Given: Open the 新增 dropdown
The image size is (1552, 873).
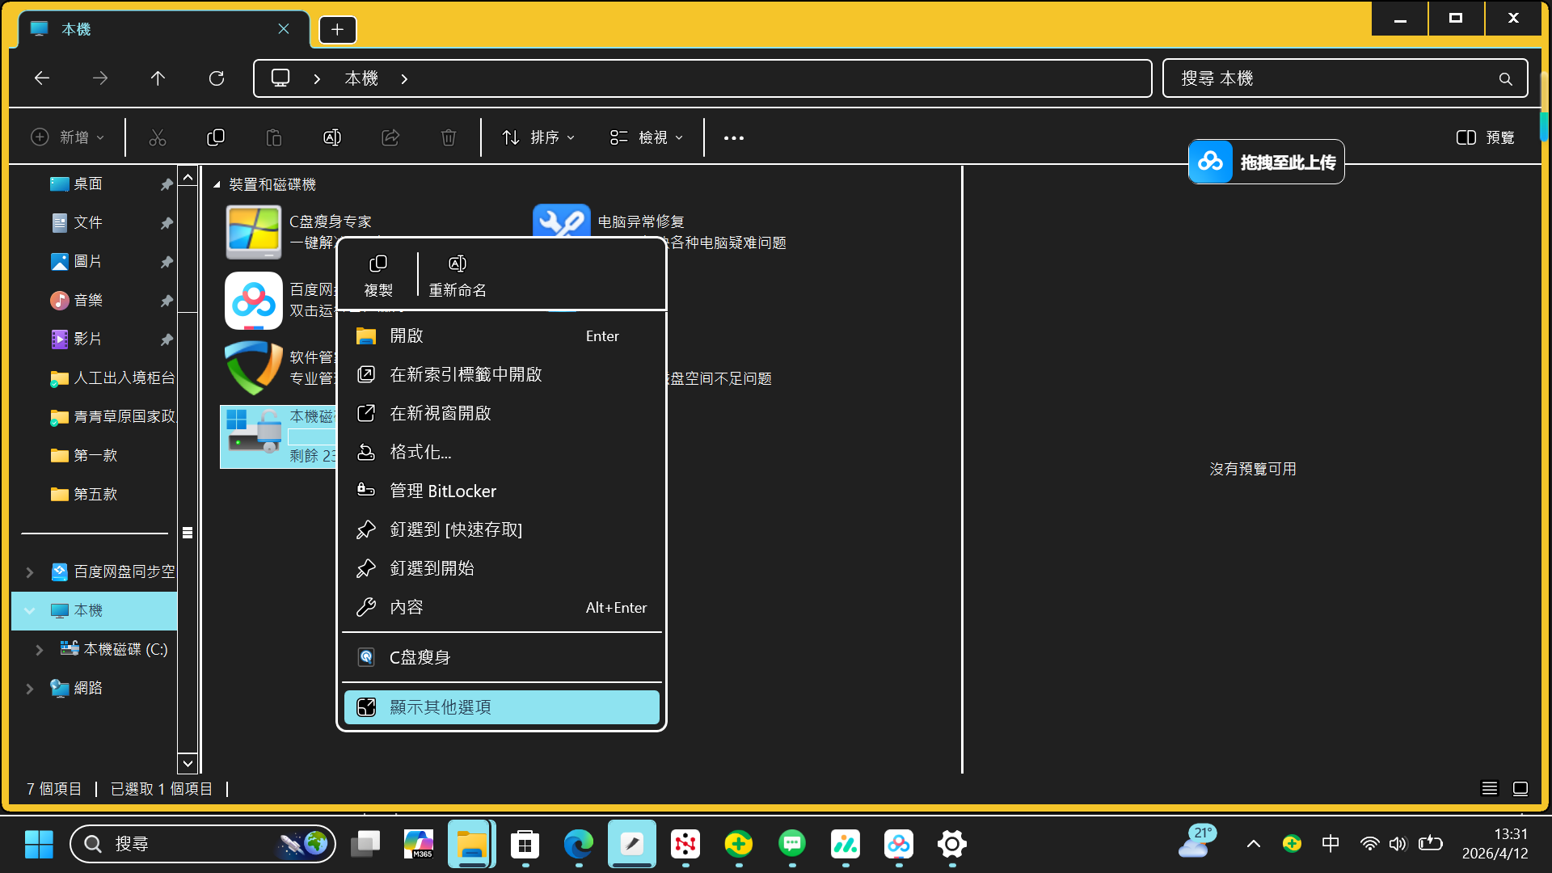Looking at the screenshot, I should point(69,137).
